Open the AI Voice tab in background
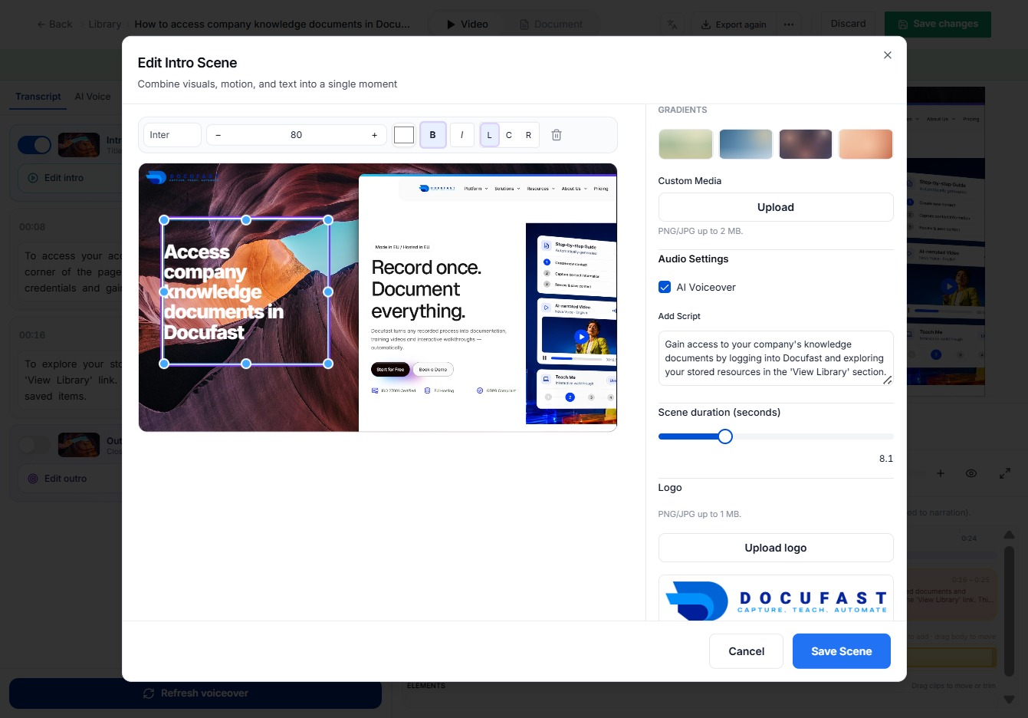Viewport: 1028px width, 718px height. tap(93, 97)
